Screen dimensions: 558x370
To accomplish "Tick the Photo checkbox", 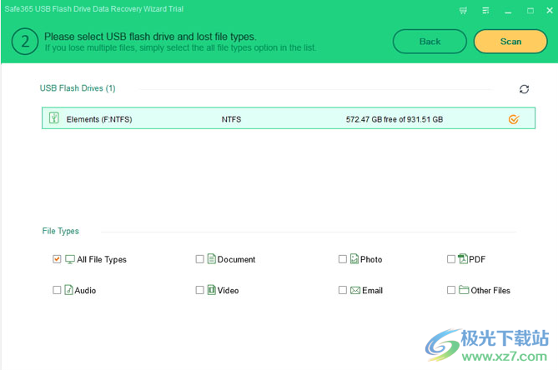I will tap(342, 259).
